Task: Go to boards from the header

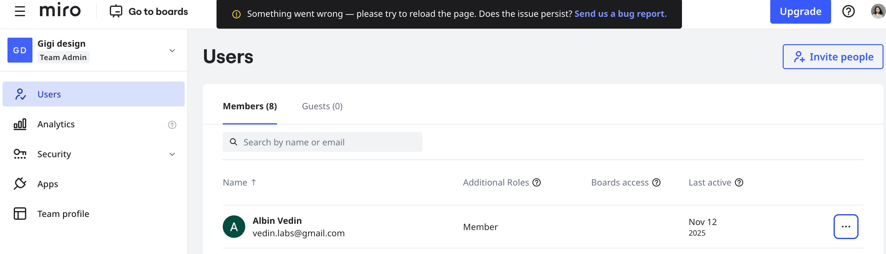Action: 149,11
